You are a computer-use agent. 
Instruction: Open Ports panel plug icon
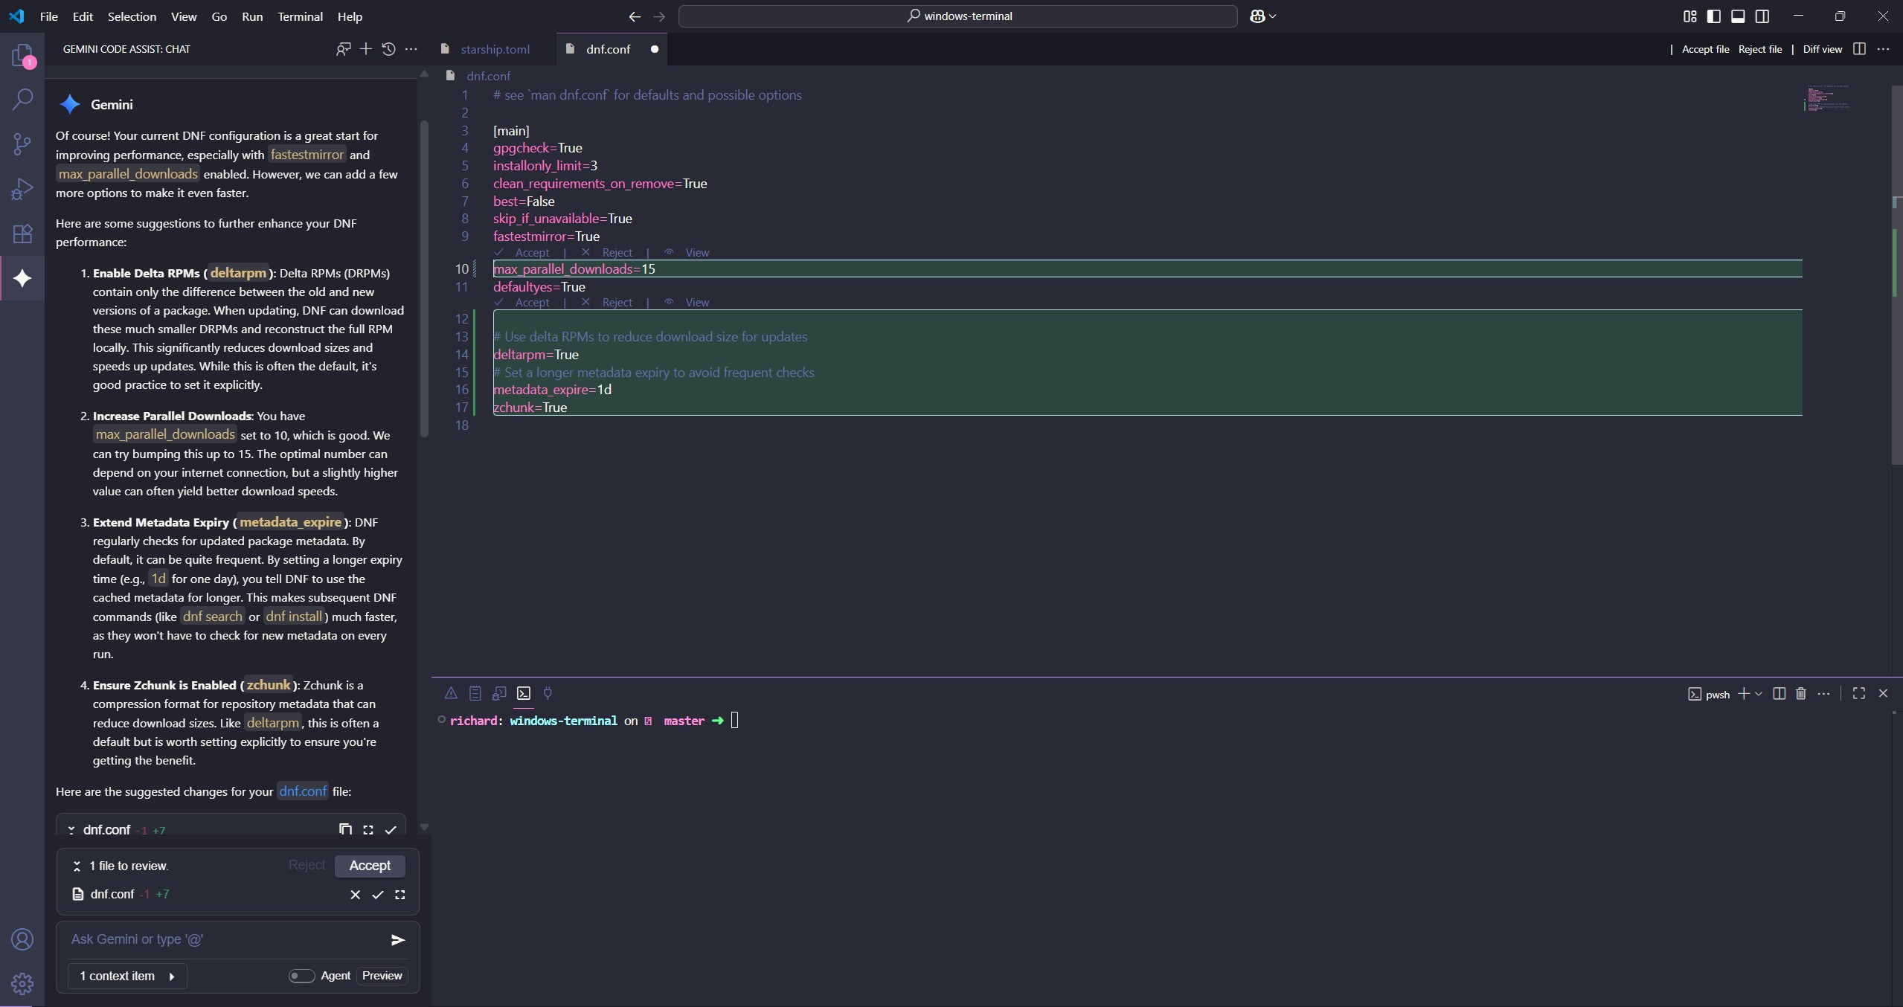[x=548, y=693]
